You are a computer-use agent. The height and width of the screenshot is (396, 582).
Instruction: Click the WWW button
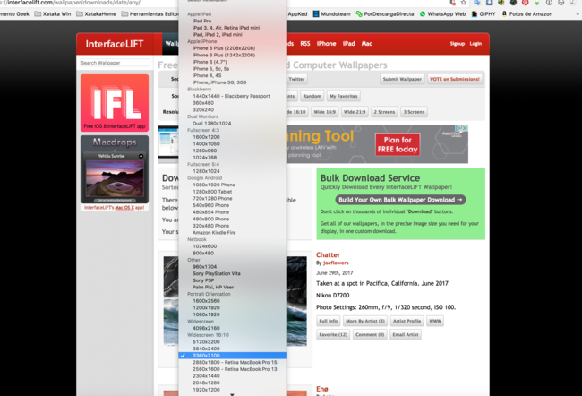point(435,321)
